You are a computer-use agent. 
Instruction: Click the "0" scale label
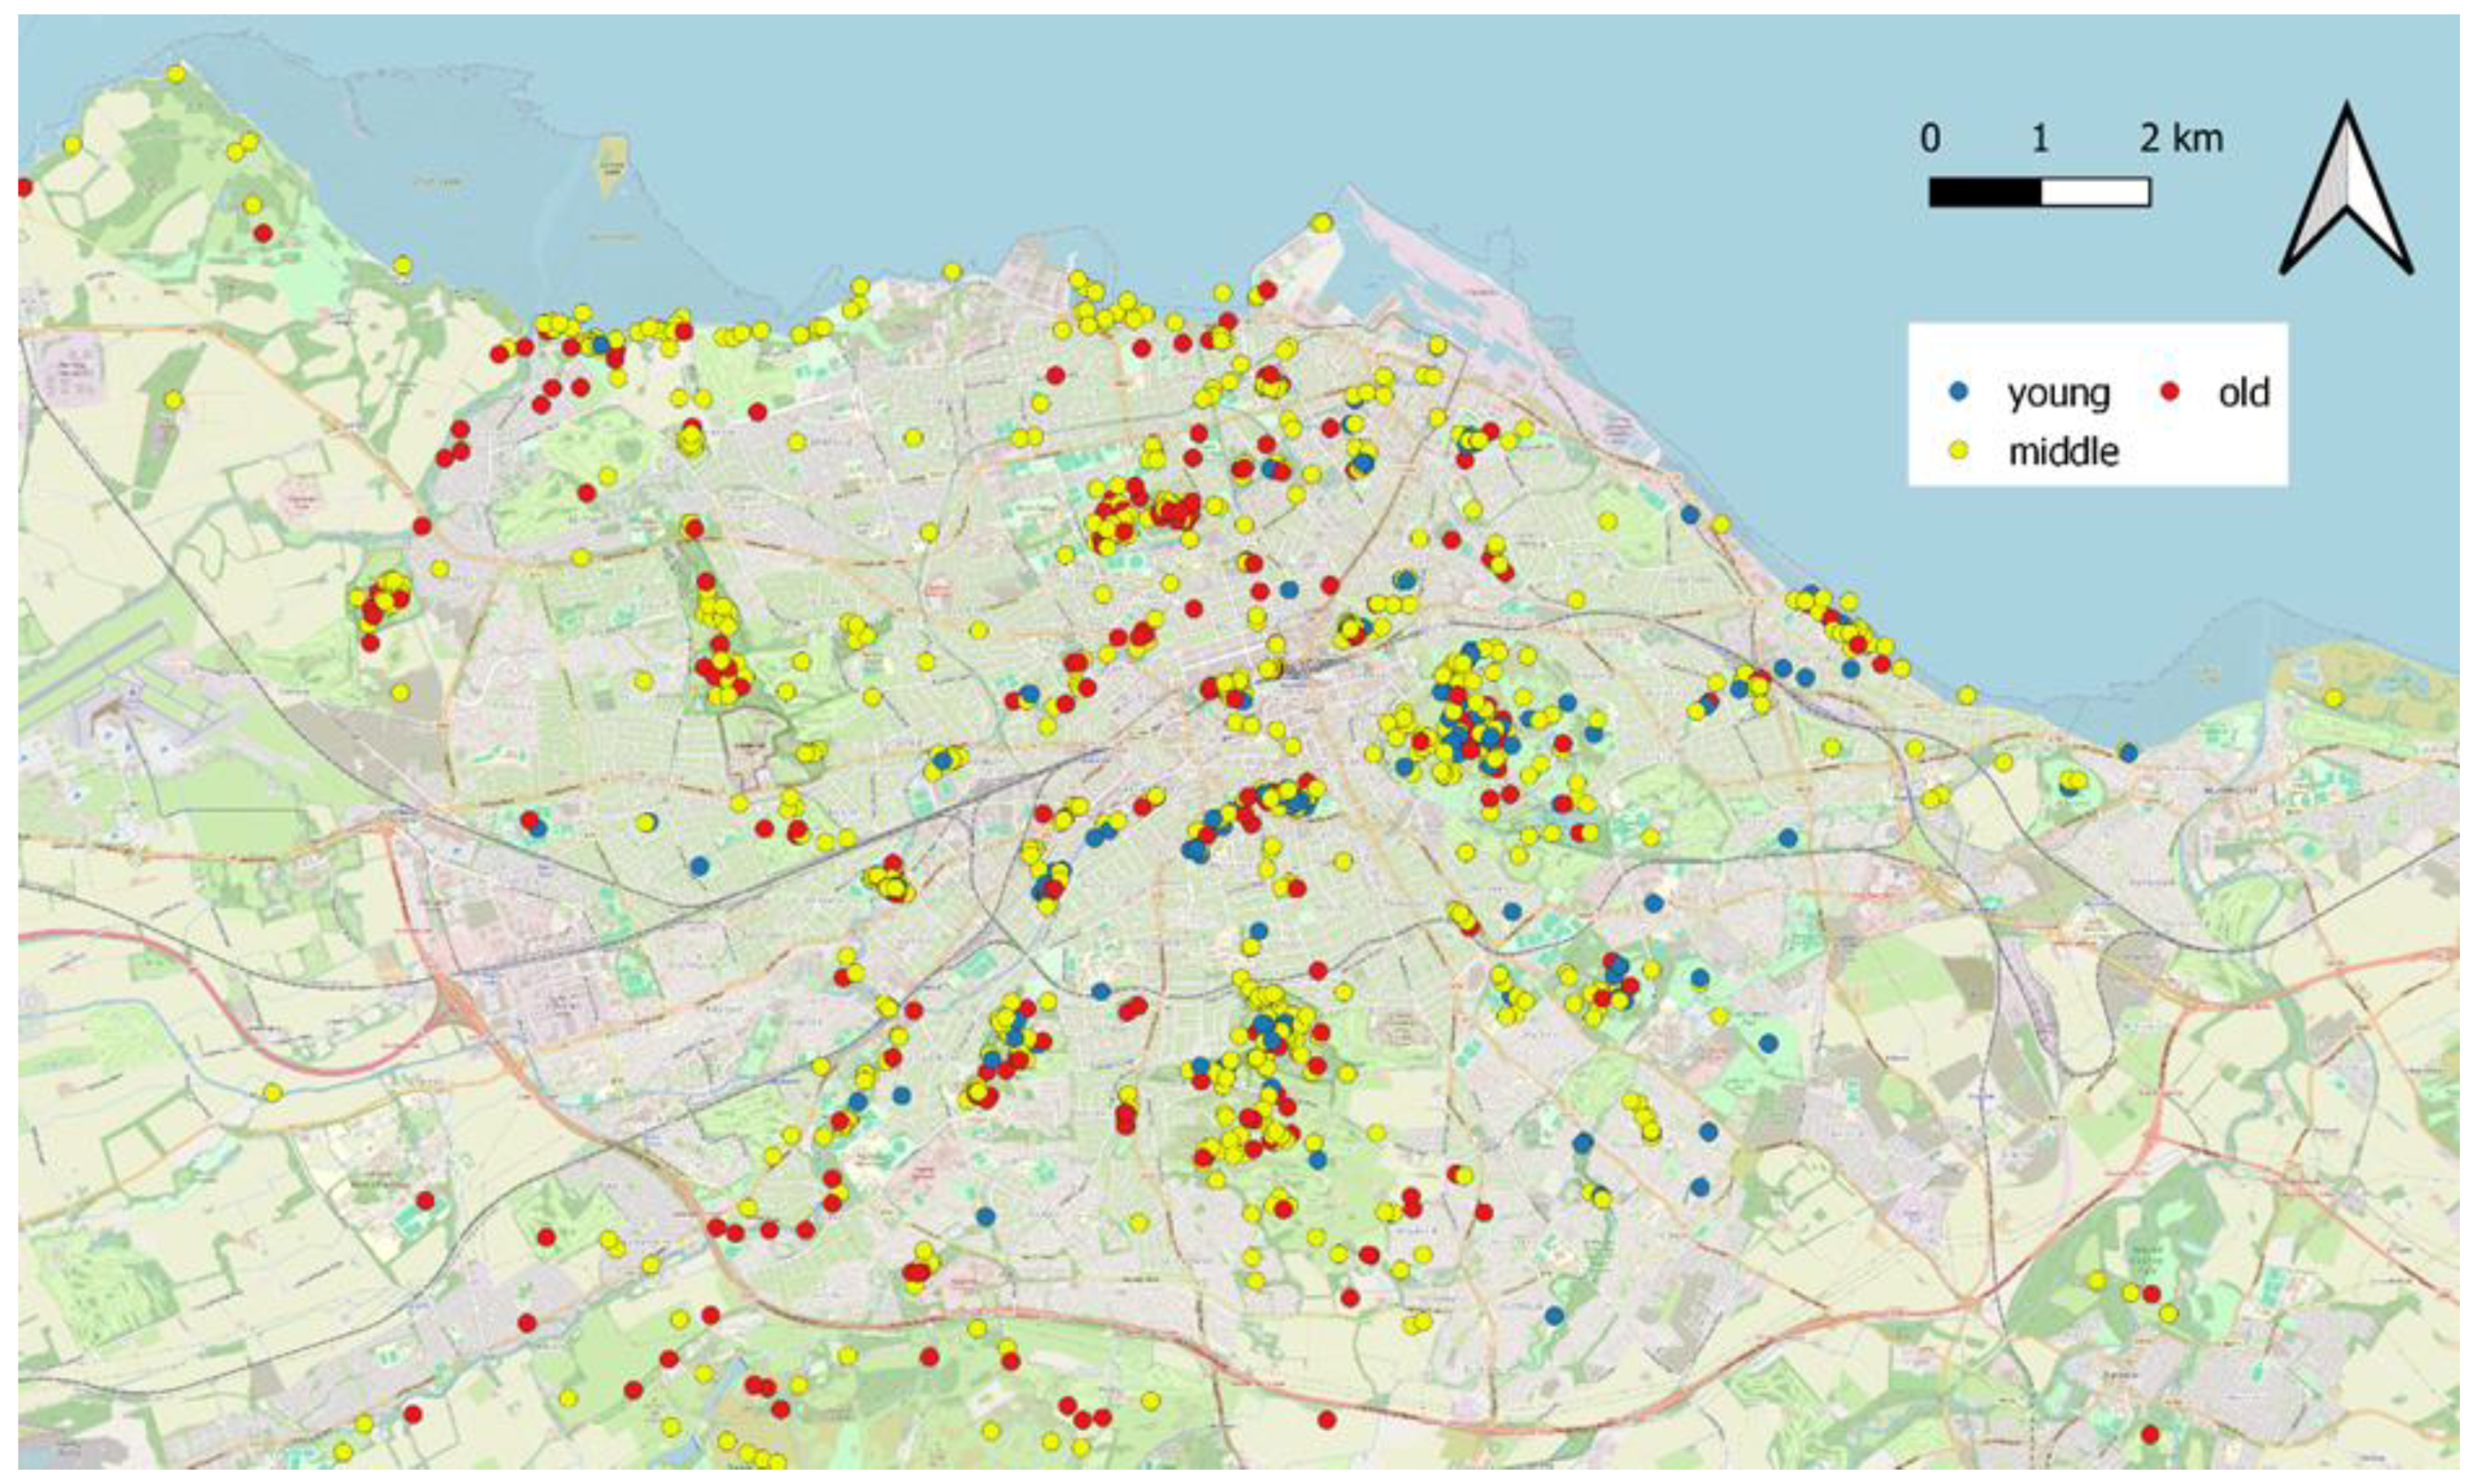1930,138
